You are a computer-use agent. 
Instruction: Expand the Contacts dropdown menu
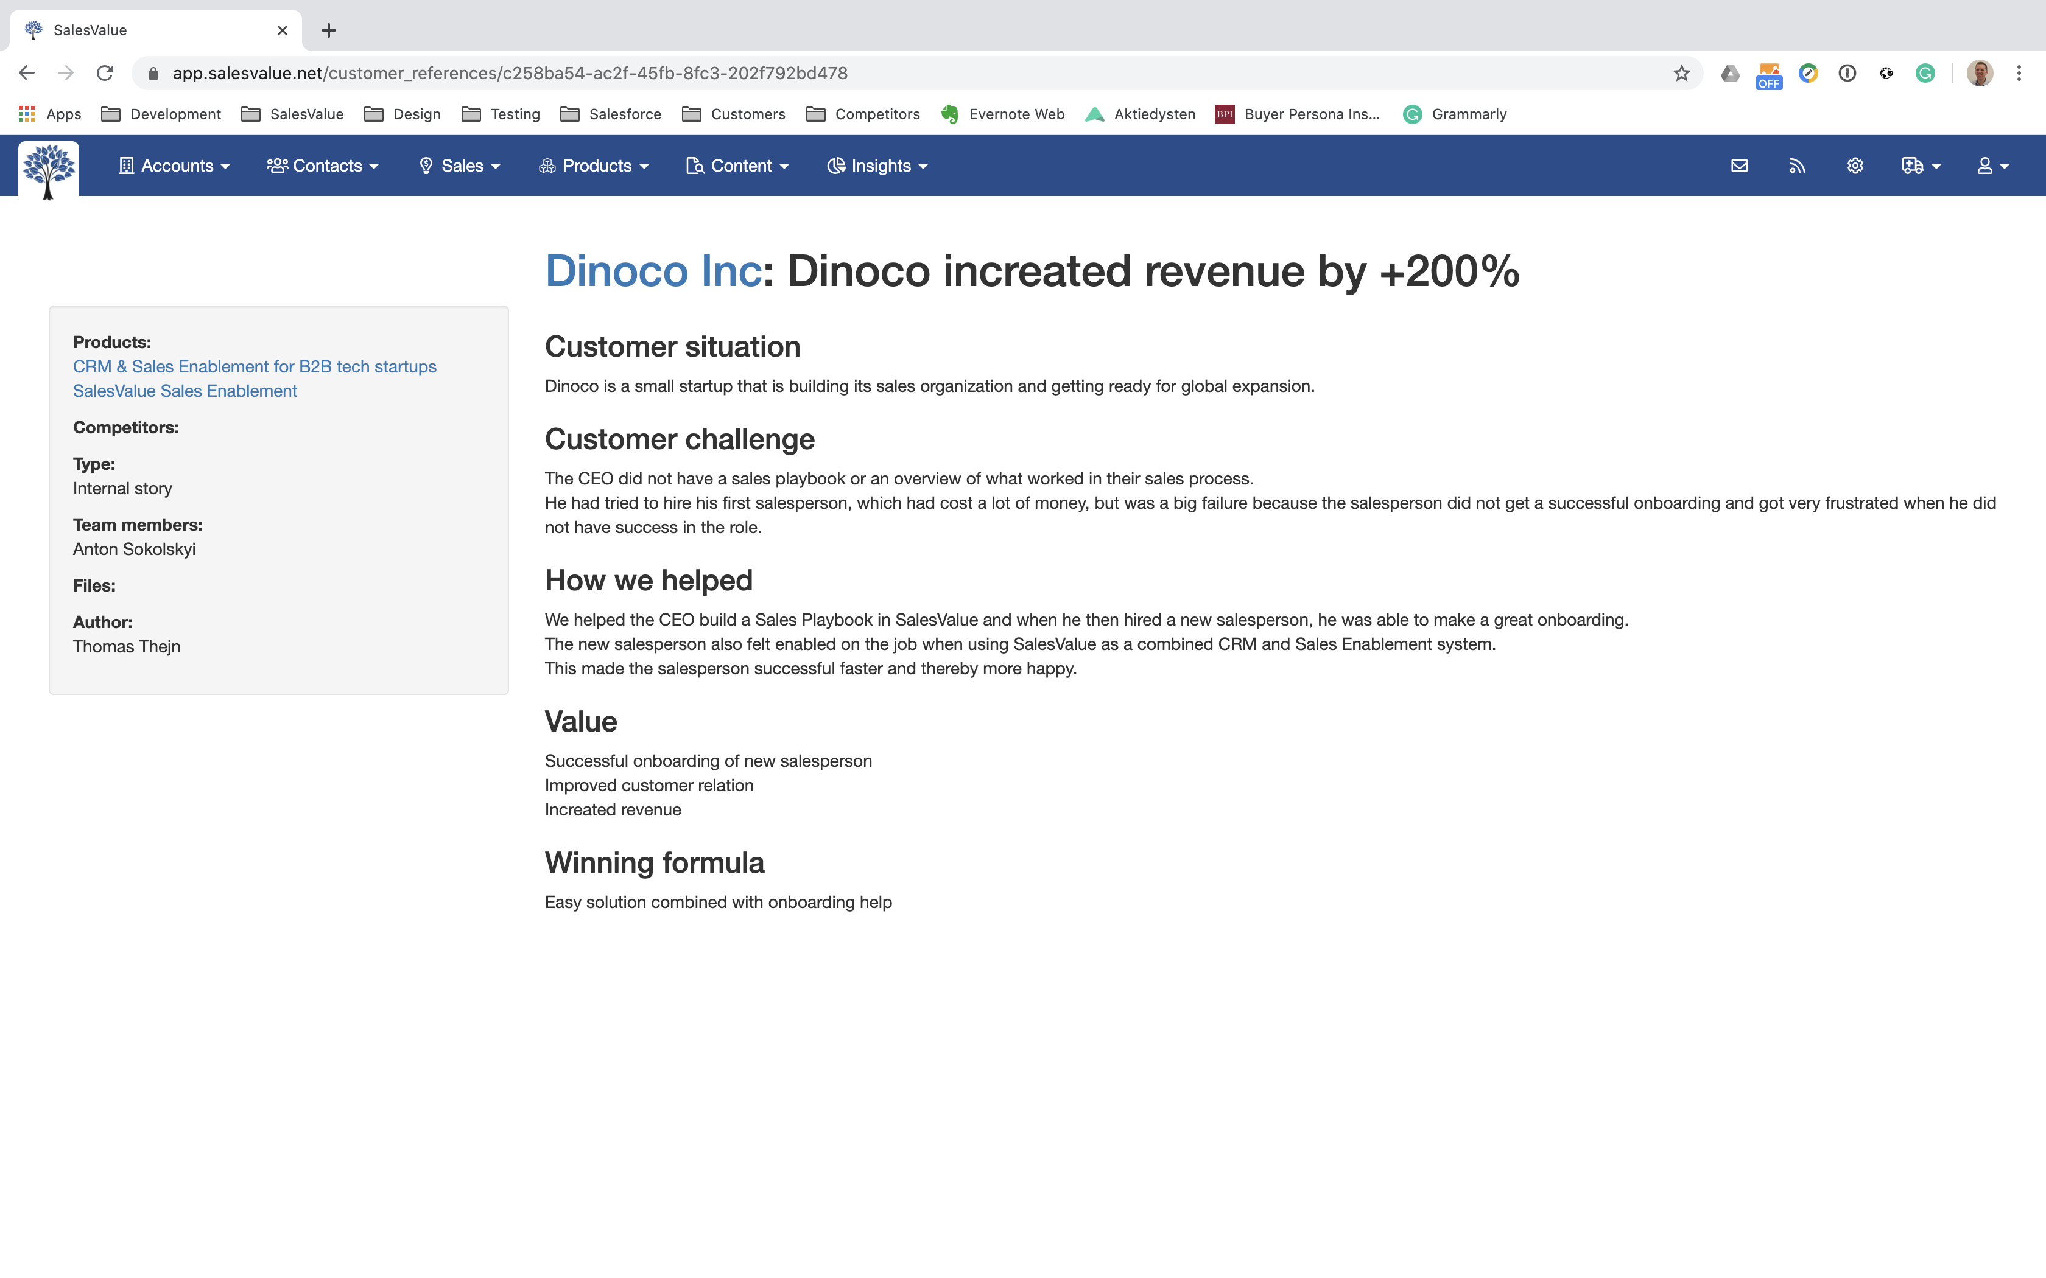[323, 166]
